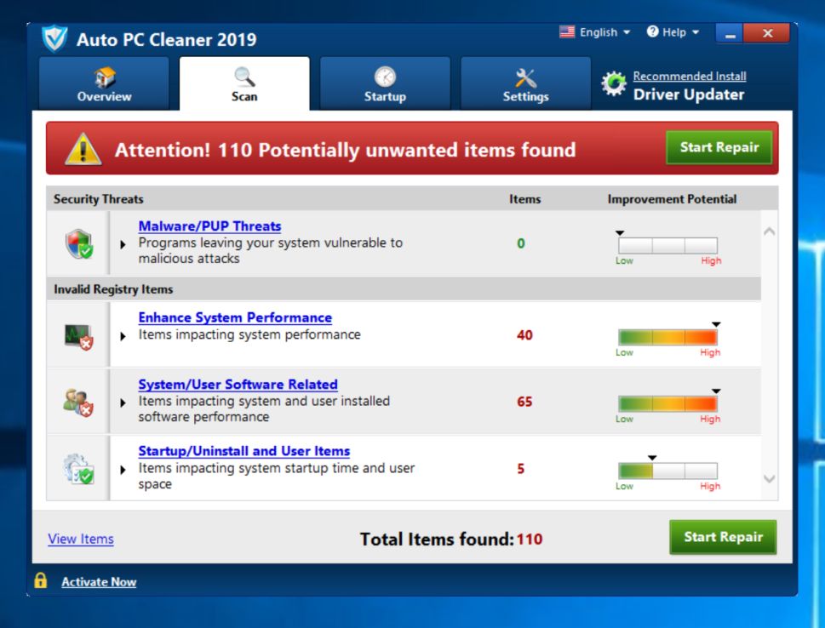Click the Startup/Uninstall improvement potential meter
Image resolution: width=825 pixels, height=628 pixels.
pyautogui.click(x=668, y=471)
